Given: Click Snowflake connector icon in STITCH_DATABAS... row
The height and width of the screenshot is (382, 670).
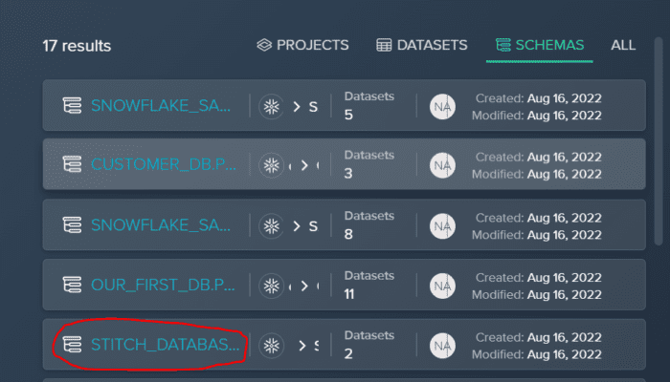Looking at the screenshot, I should click(x=271, y=346).
